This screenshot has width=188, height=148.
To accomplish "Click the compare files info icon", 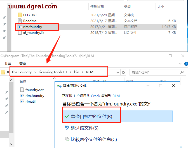I will point(67,139).
